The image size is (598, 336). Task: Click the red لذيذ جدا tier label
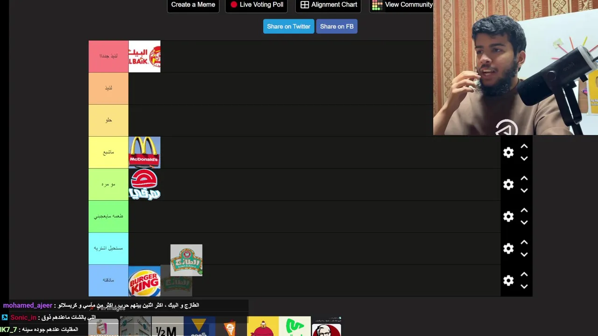pos(108,56)
